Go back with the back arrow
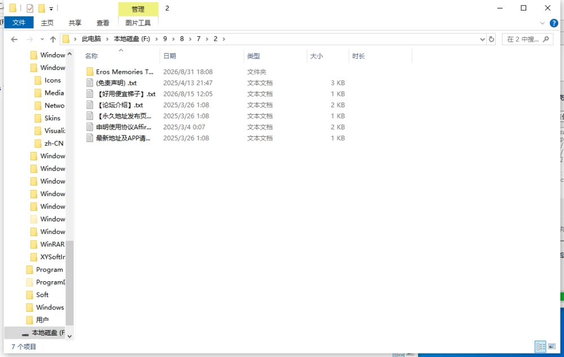This screenshot has height=357, width=564. 15,40
